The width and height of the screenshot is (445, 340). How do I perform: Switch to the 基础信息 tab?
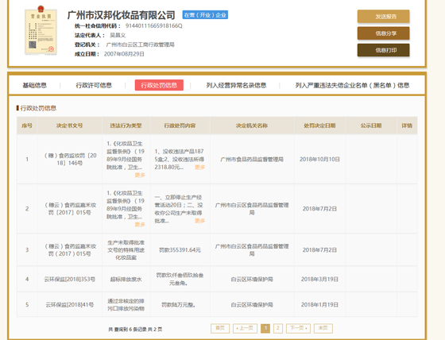(35, 85)
